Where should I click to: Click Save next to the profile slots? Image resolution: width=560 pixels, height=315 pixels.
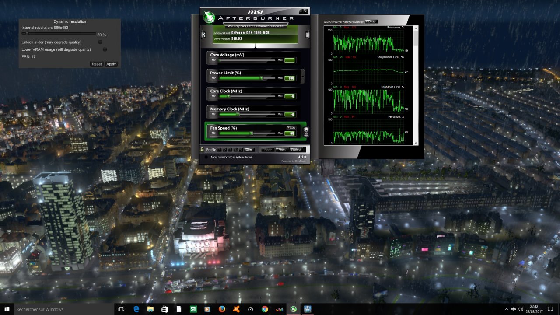coord(248,150)
